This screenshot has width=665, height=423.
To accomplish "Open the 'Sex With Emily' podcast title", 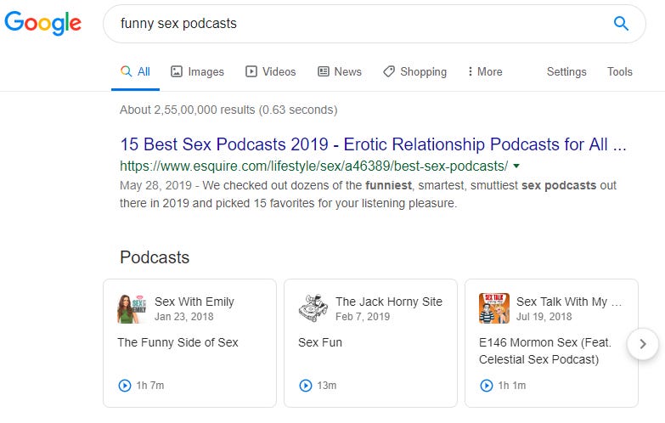I will click(x=194, y=302).
